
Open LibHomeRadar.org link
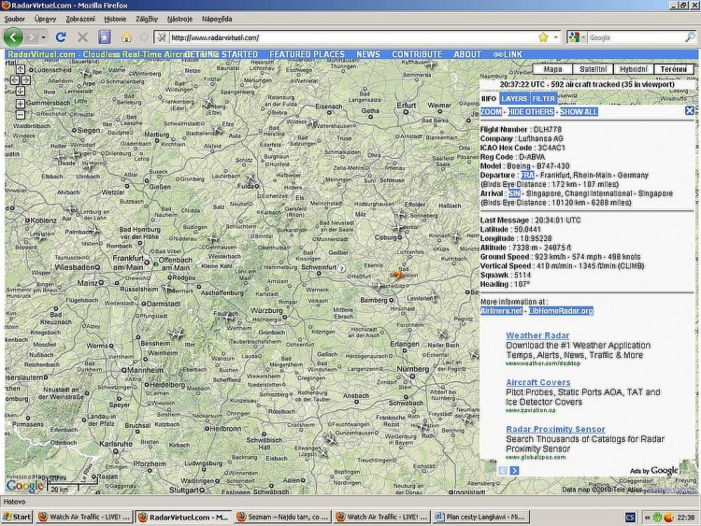coord(561,310)
